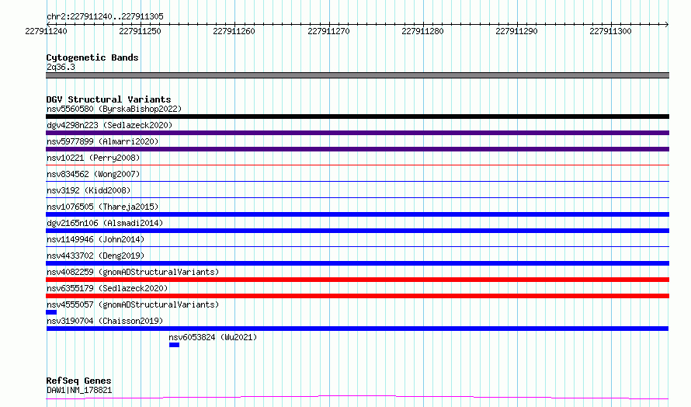691x407 pixels.
Task: Click the red nsv4082259 variant bar
Action: coord(357,280)
